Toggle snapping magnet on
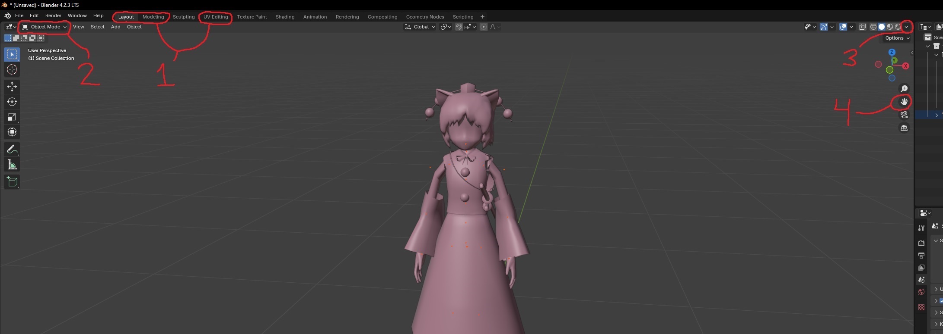The width and height of the screenshot is (943, 334). (459, 27)
